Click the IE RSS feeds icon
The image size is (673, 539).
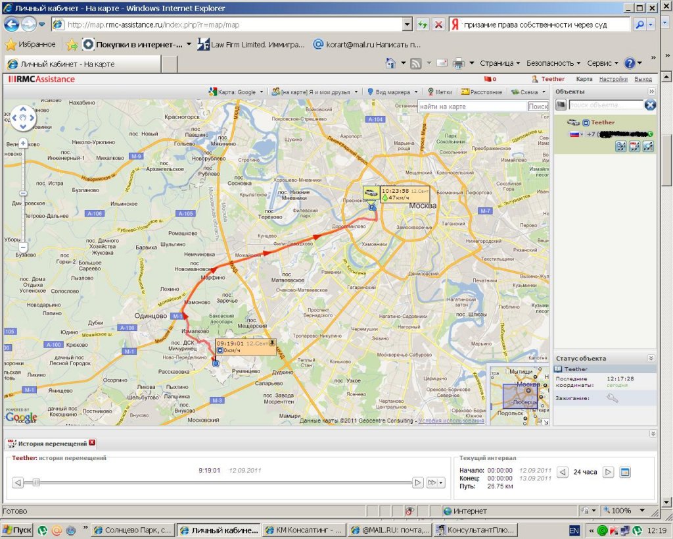[x=416, y=64]
